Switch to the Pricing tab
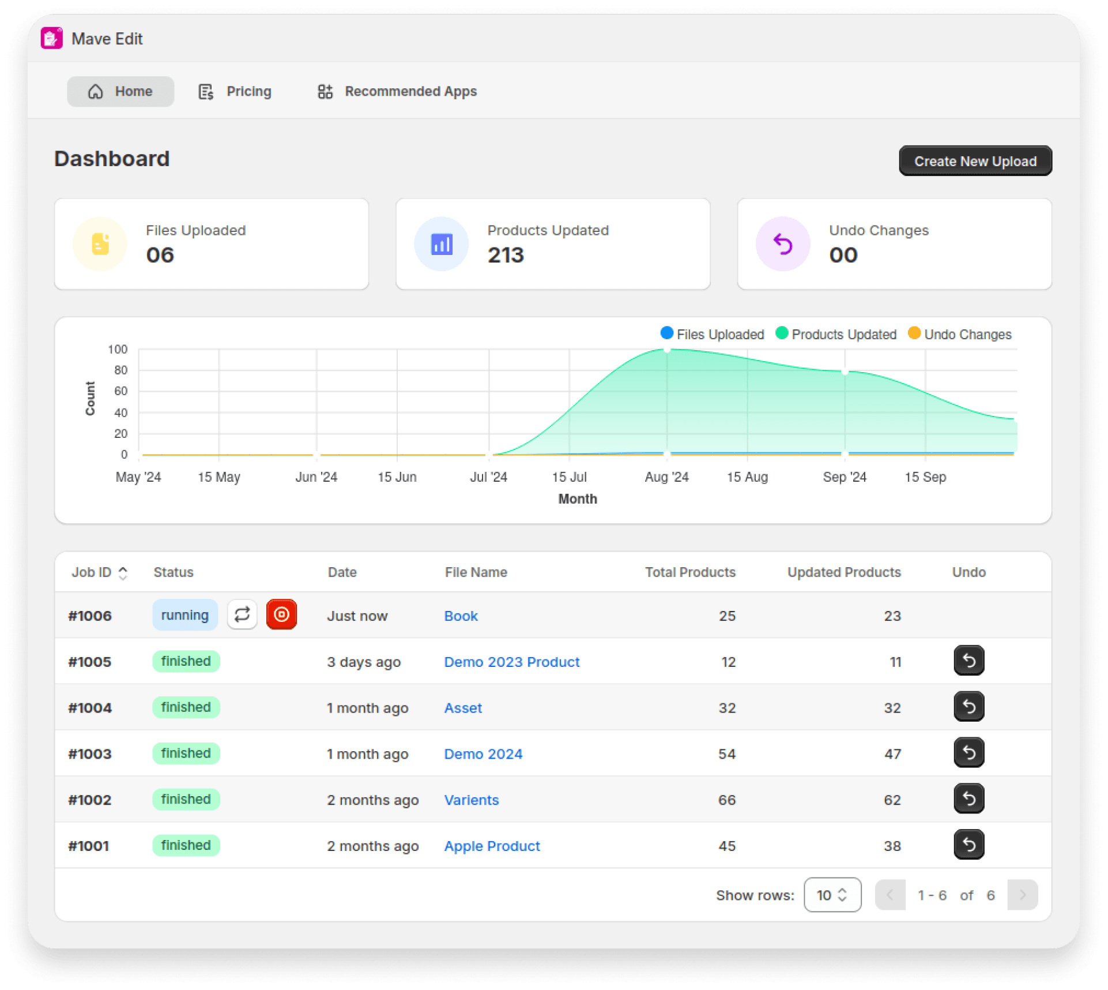1108x990 pixels. [x=235, y=91]
